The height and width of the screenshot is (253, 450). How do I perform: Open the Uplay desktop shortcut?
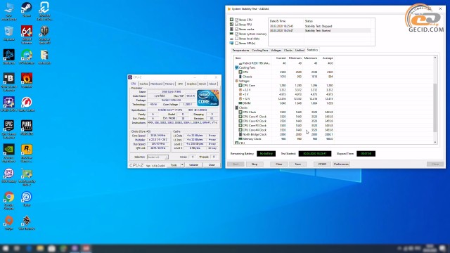[27, 199]
